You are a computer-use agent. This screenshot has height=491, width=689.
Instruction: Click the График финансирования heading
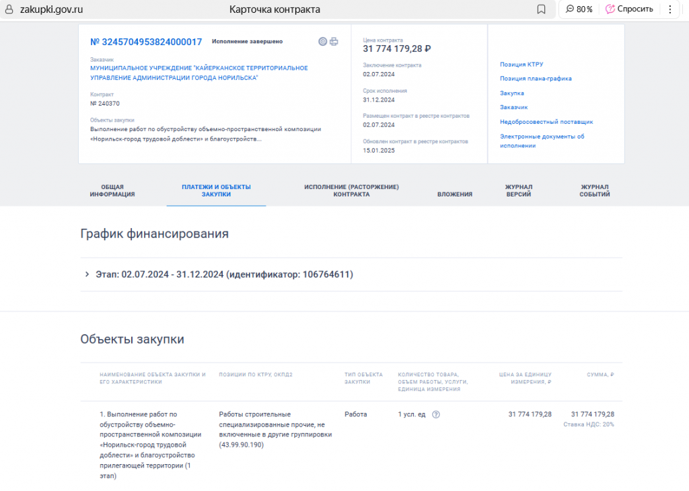pyautogui.click(x=154, y=233)
